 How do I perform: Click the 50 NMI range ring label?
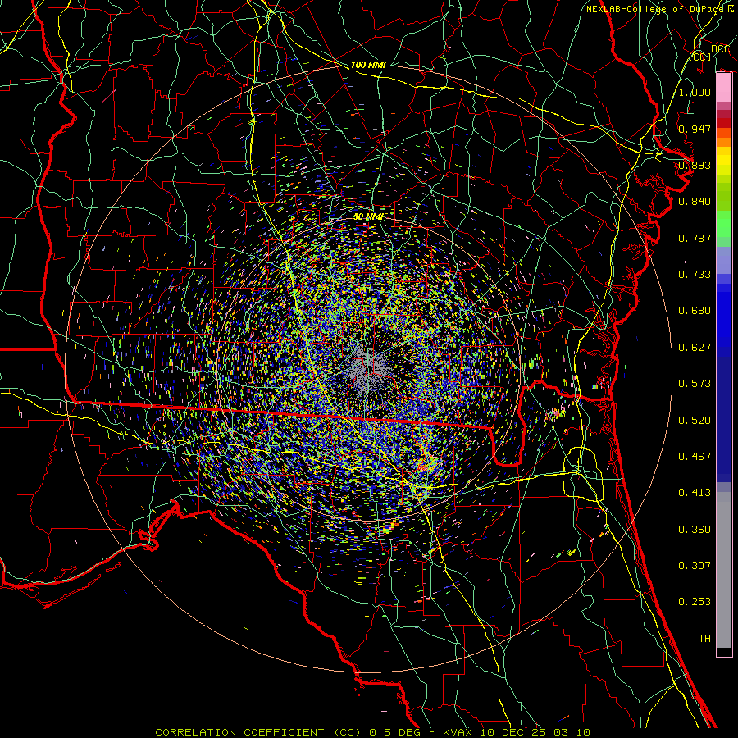point(368,216)
